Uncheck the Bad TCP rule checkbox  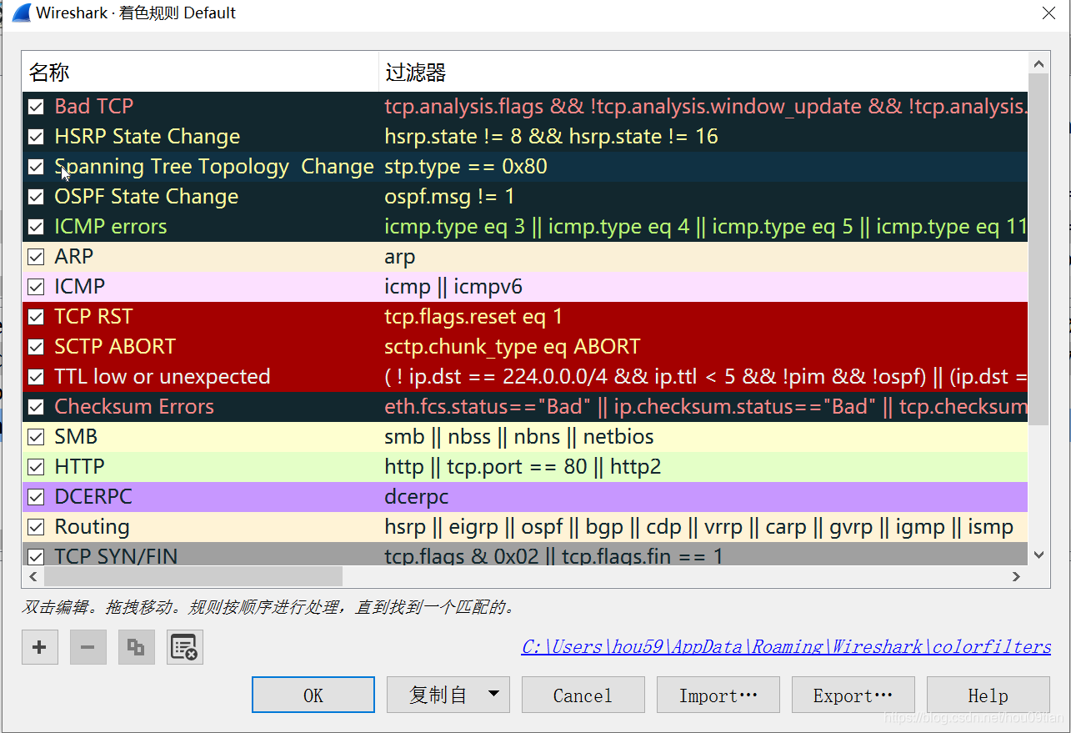(36, 107)
